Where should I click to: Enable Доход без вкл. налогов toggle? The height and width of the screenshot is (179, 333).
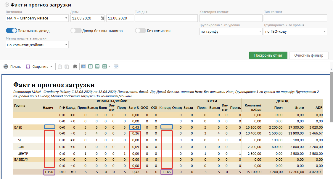tap(76, 31)
